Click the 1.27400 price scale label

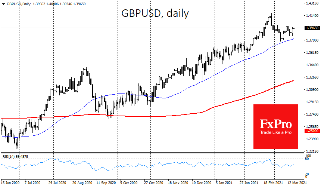tap(312, 114)
